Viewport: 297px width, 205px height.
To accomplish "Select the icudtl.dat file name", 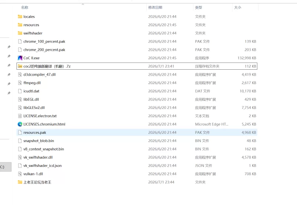I will (x=31, y=91).
